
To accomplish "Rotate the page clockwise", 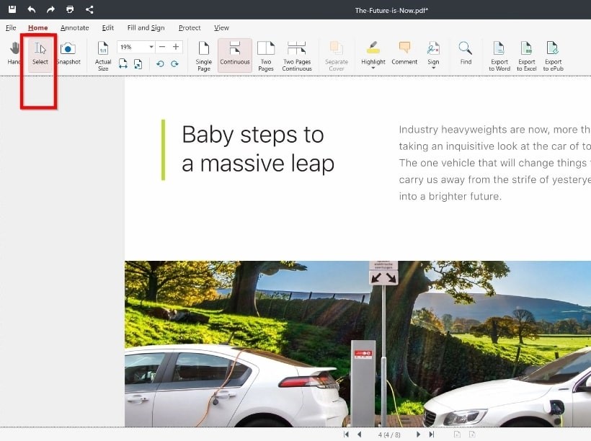I will (x=174, y=64).
